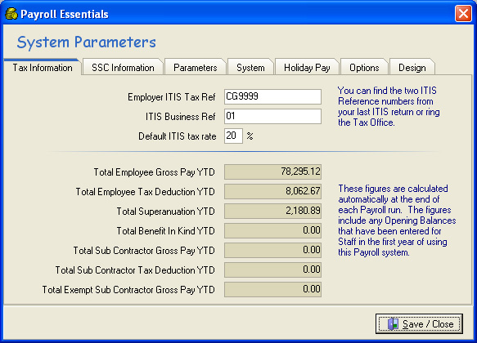This screenshot has height=343, width=477.
Task: Click the Total Superanuation YTD value 2,180.89
Action: click(x=272, y=211)
